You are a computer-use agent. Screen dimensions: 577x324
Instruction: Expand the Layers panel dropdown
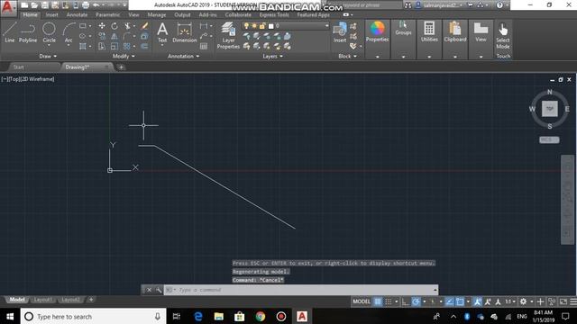tap(272, 56)
